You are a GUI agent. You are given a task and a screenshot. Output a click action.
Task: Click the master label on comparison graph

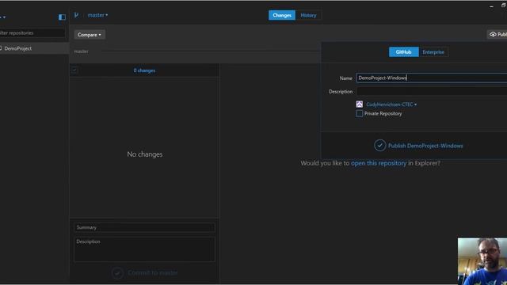81,51
